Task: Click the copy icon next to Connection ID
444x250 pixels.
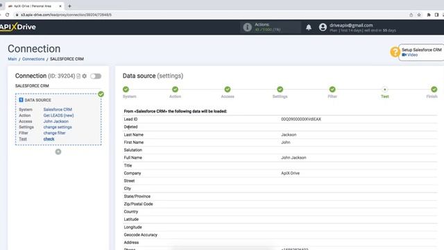Action: (78, 76)
